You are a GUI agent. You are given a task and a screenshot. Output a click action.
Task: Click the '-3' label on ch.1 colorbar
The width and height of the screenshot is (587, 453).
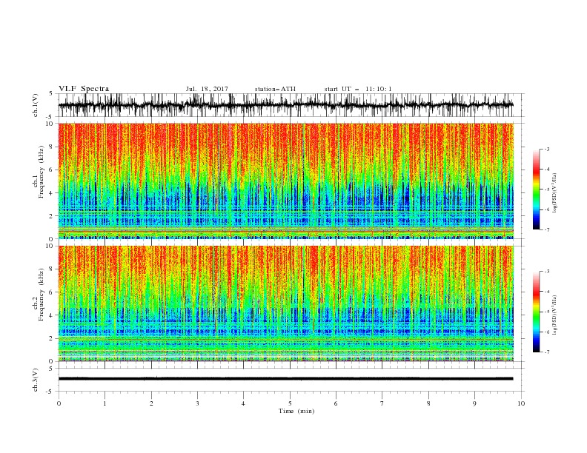(546, 149)
